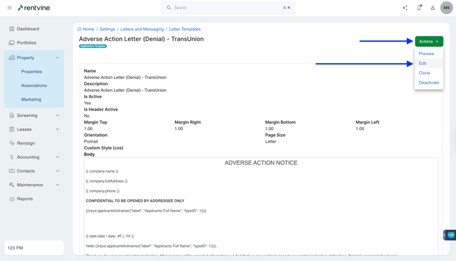Open Marketing in the sidebar

pyautogui.click(x=31, y=100)
